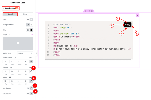151x100 pixels.
Task: Open Border Radius px unit selector
Action: pos(31,58)
